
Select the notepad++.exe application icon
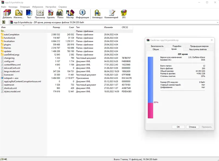point(2,78)
